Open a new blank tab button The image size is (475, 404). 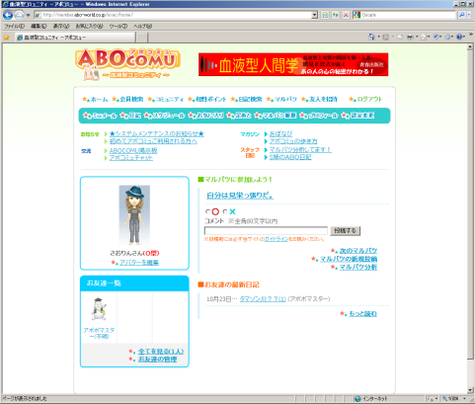coord(141,38)
